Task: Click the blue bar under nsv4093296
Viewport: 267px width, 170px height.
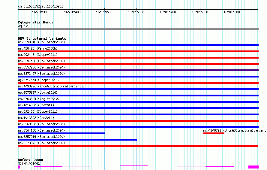Action: 138,89
